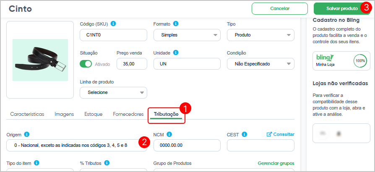The height and width of the screenshot is (172, 375).
Task: Click the Gerenciar grupos link
Action: click(x=276, y=163)
